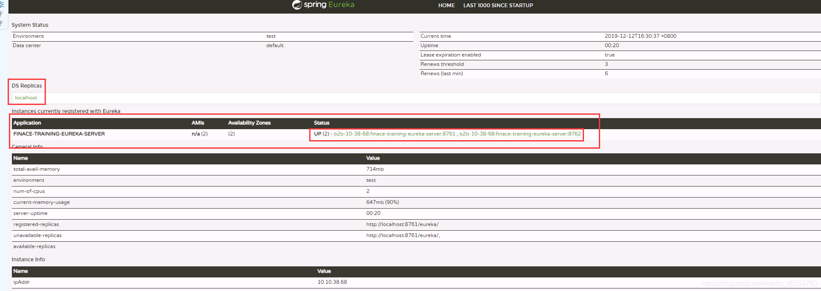The height and width of the screenshot is (291, 821).
Task: Click the Lease expiration enabled label
Action: click(x=451, y=55)
